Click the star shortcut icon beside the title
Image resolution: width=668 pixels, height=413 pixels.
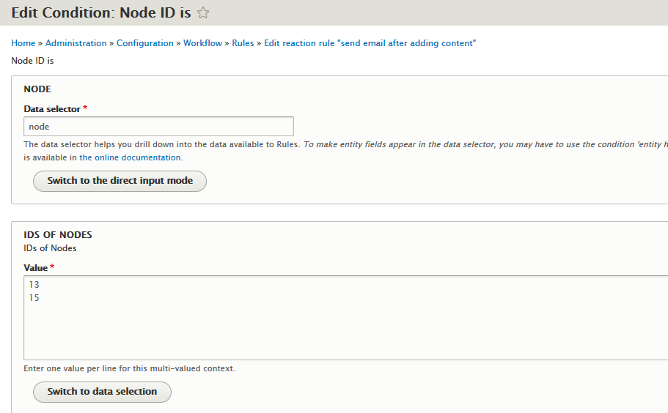click(204, 13)
